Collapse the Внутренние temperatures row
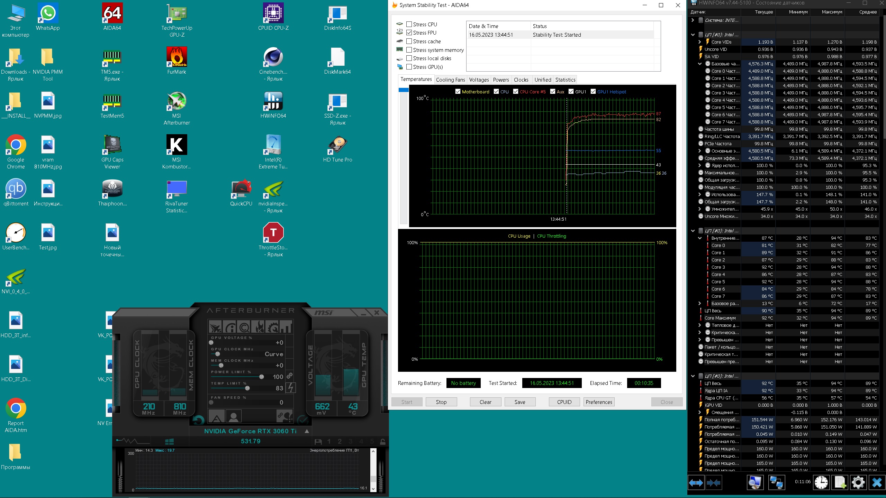The height and width of the screenshot is (498, 886). (700, 238)
